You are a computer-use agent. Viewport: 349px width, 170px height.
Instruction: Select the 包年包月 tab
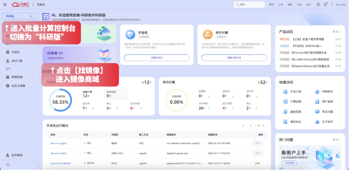pos(116,94)
